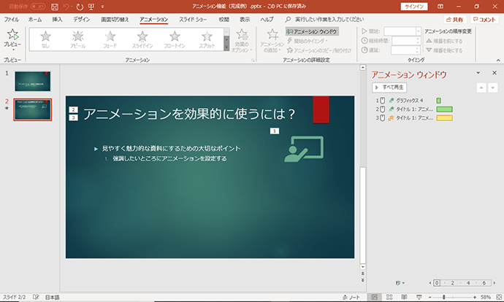Select animation item 2 タイトル 1 entry
Image resolution: width=504 pixels, height=302 pixels.
[x=413, y=109]
